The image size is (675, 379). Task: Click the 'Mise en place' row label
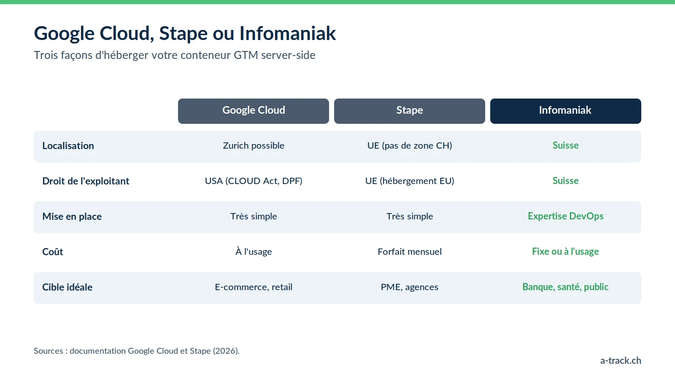click(x=72, y=216)
